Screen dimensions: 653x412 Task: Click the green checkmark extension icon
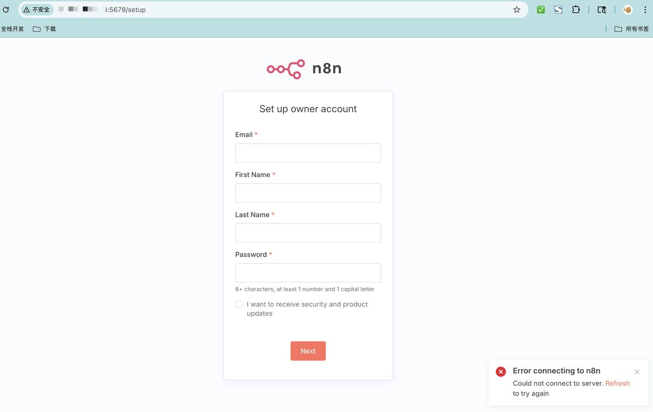tap(540, 9)
